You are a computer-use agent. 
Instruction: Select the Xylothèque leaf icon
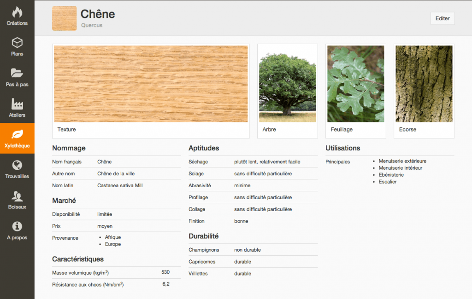[17, 134]
